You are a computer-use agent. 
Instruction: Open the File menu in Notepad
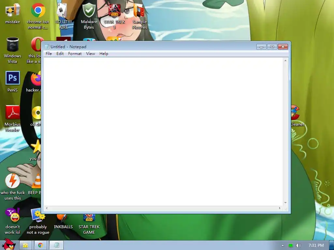(x=49, y=54)
